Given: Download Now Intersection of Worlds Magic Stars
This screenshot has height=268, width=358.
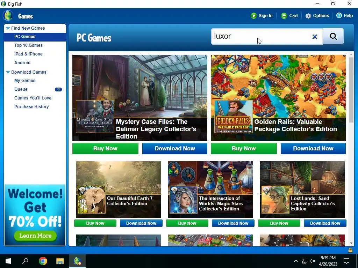Looking at the screenshot, I should 233,223.
